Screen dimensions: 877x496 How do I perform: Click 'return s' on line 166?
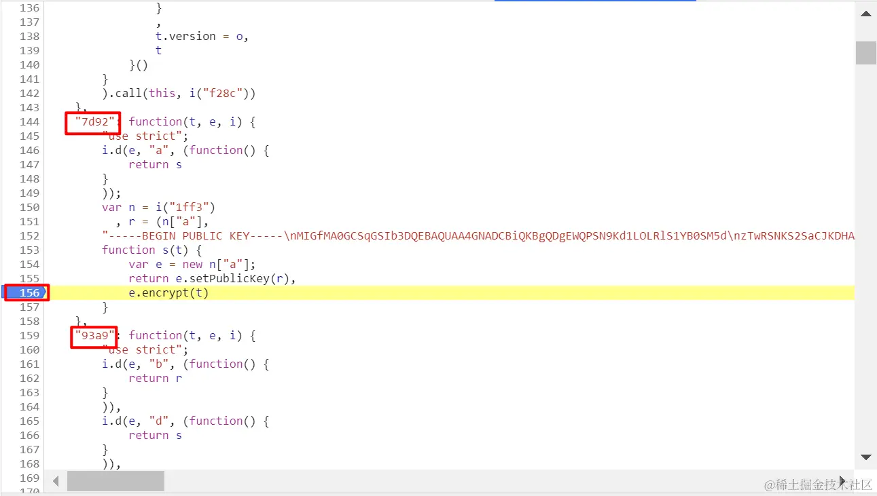coord(156,435)
